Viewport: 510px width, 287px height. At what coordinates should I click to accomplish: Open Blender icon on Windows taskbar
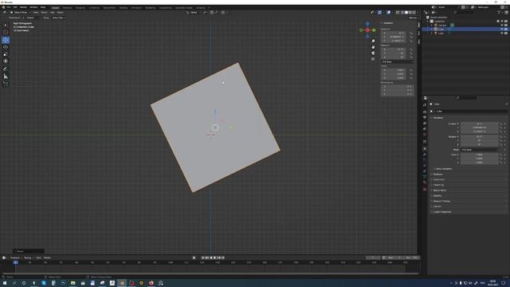[x=122, y=283]
